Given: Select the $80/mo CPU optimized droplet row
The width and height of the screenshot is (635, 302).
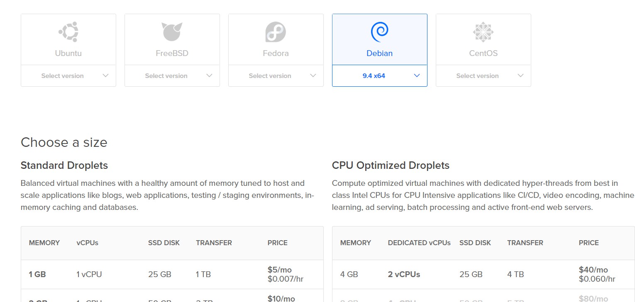Looking at the screenshot, I should (x=483, y=297).
